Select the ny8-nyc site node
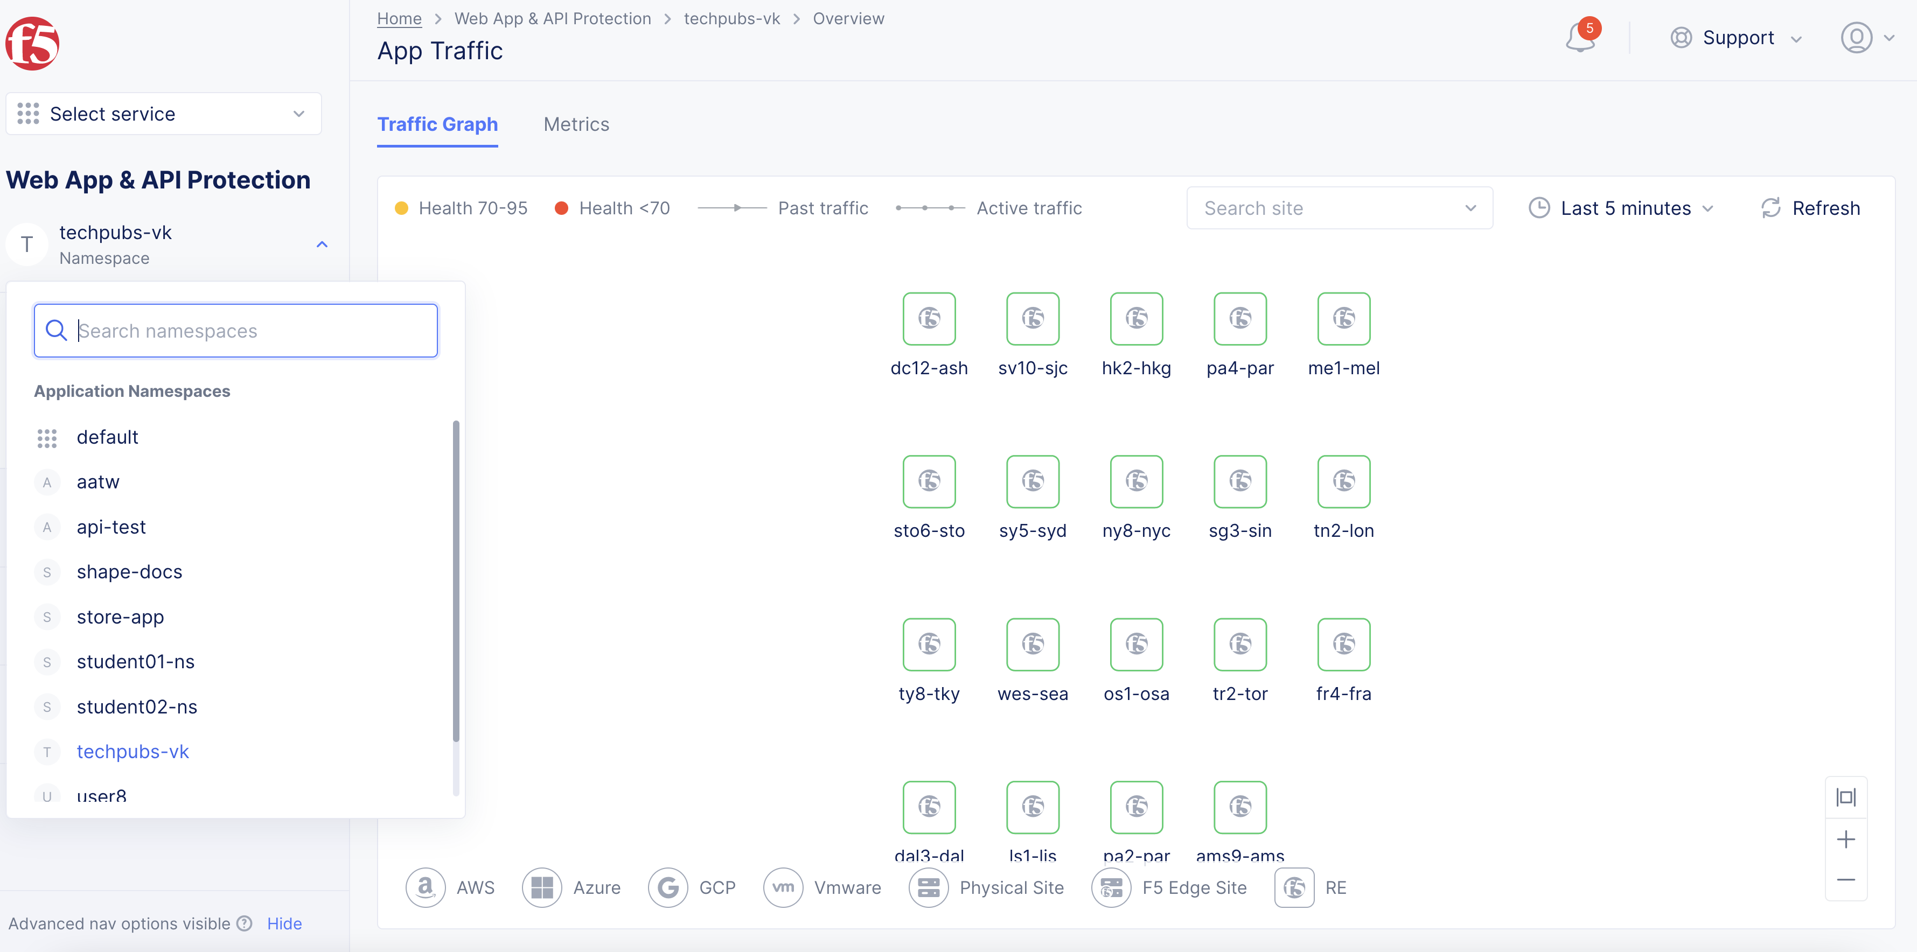The width and height of the screenshot is (1917, 952). (1135, 482)
